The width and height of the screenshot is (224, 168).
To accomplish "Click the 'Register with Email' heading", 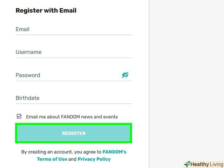I will click(x=46, y=10).
